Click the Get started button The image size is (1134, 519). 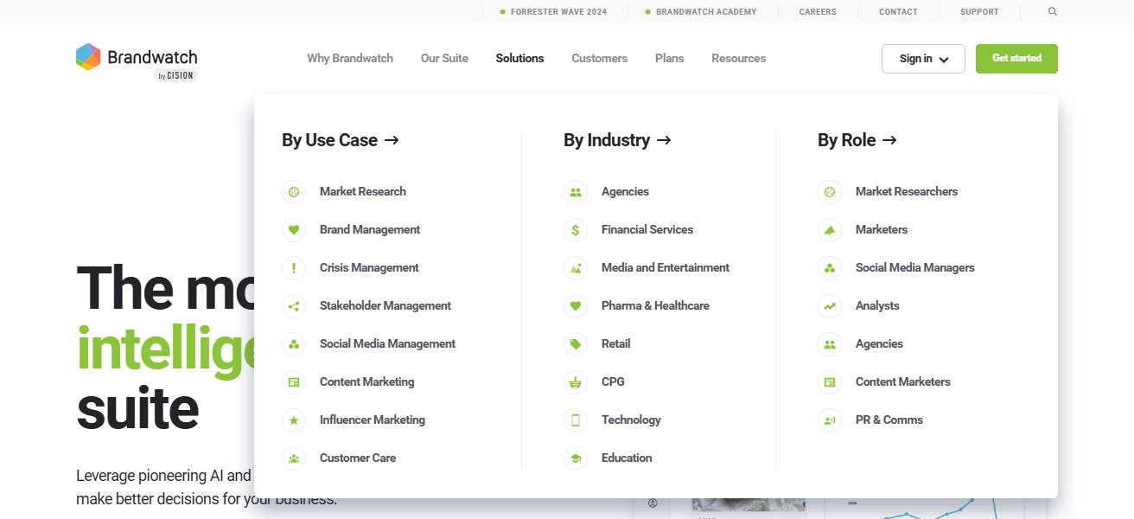[x=1016, y=59]
